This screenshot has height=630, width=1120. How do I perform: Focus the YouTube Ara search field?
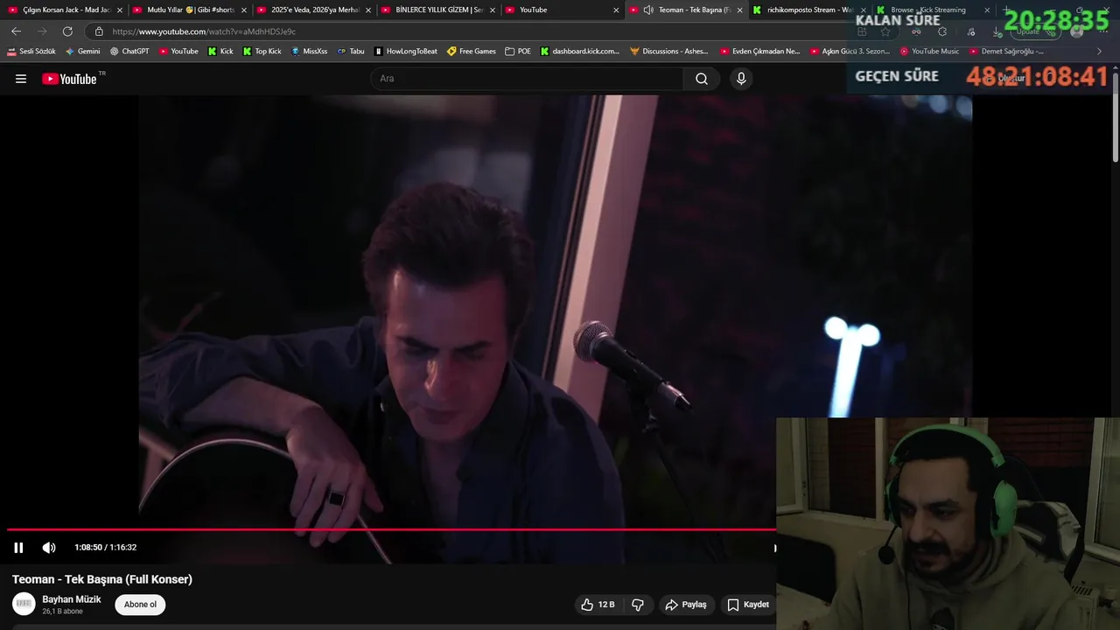pyautogui.click(x=527, y=79)
